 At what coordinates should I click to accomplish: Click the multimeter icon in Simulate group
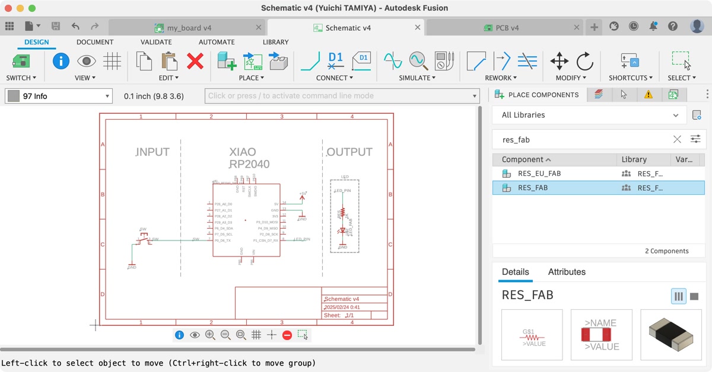pyautogui.click(x=444, y=61)
